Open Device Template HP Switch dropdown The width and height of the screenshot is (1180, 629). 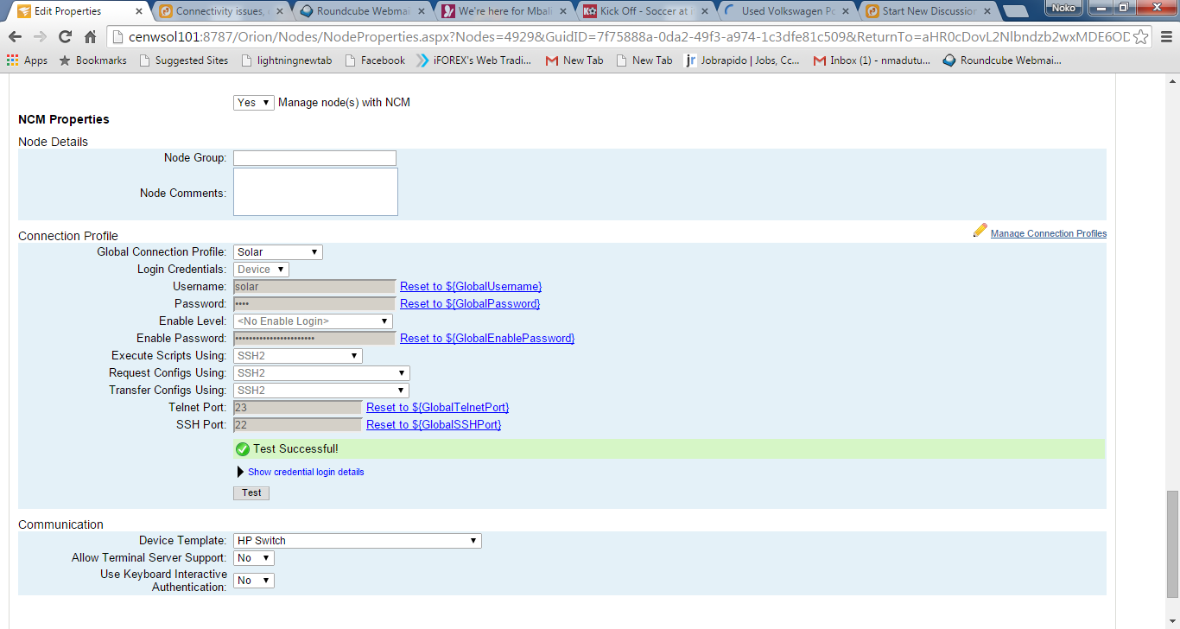coord(358,541)
